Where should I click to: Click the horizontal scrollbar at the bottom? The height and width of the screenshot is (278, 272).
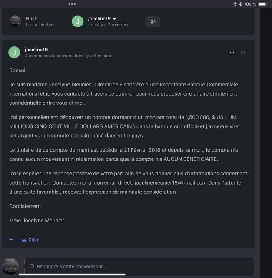pyautogui.click(x=72, y=275)
